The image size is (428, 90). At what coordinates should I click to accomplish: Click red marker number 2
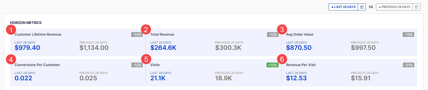click(x=146, y=30)
